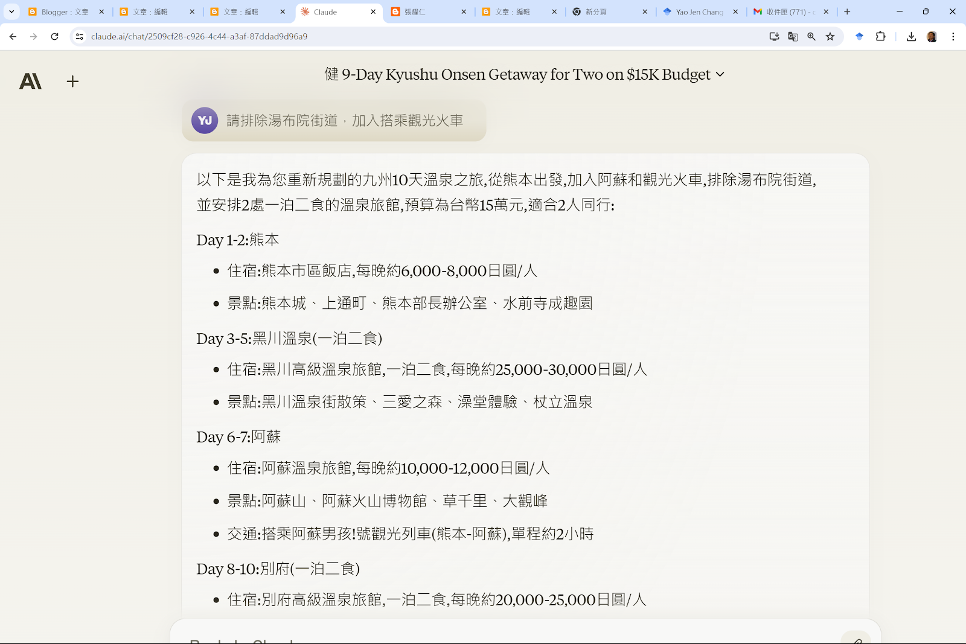
Task: Click the intro line 以下是我為您重新規劃的九州10天溫泉之旅
Action: pyautogui.click(x=507, y=180)
